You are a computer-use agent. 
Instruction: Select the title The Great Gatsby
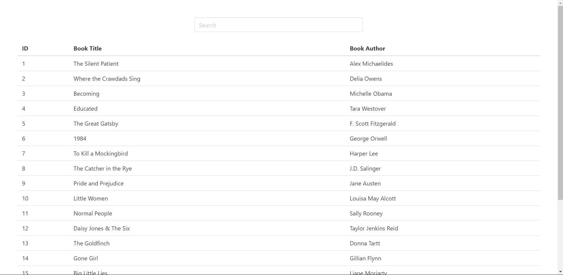pos(96,124)
